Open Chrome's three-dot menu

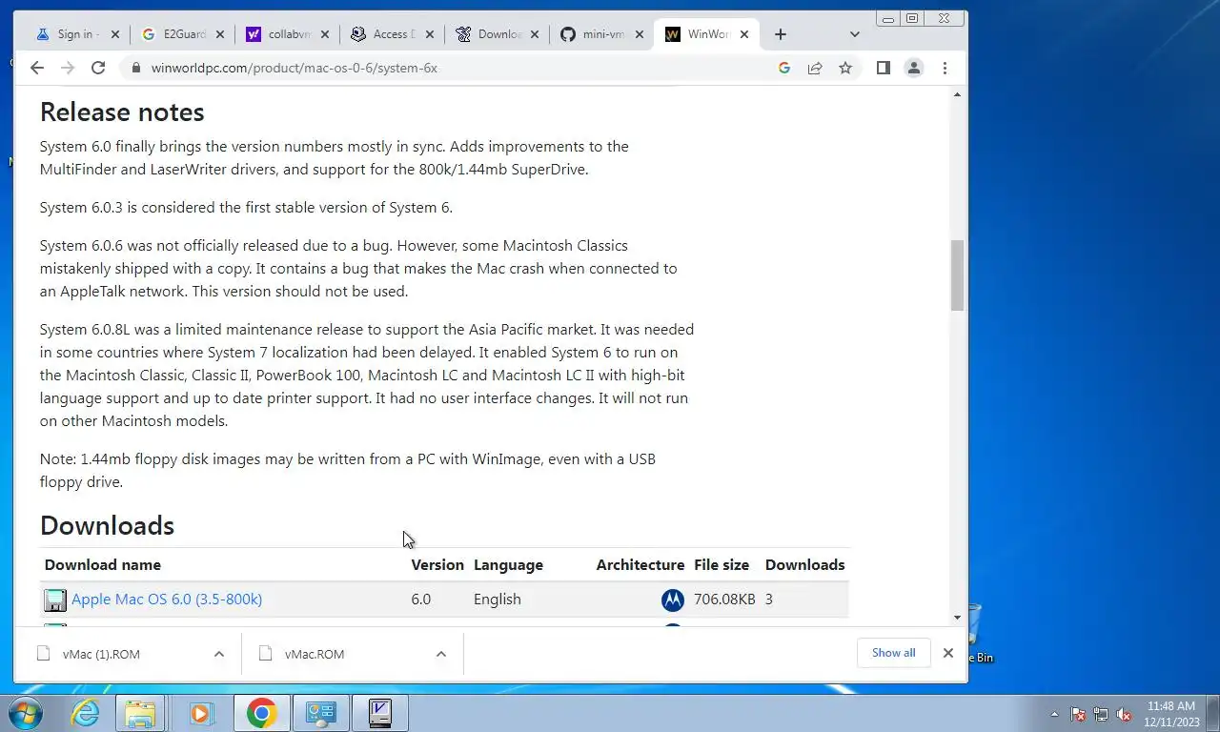(945, 68)
